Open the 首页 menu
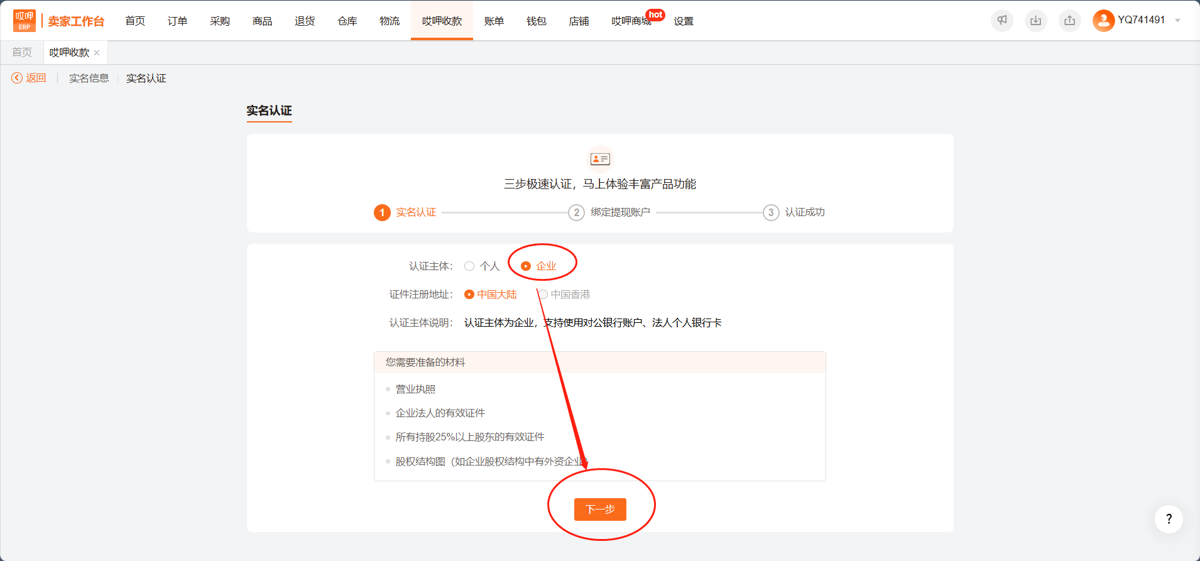 (x=135, y=21)
